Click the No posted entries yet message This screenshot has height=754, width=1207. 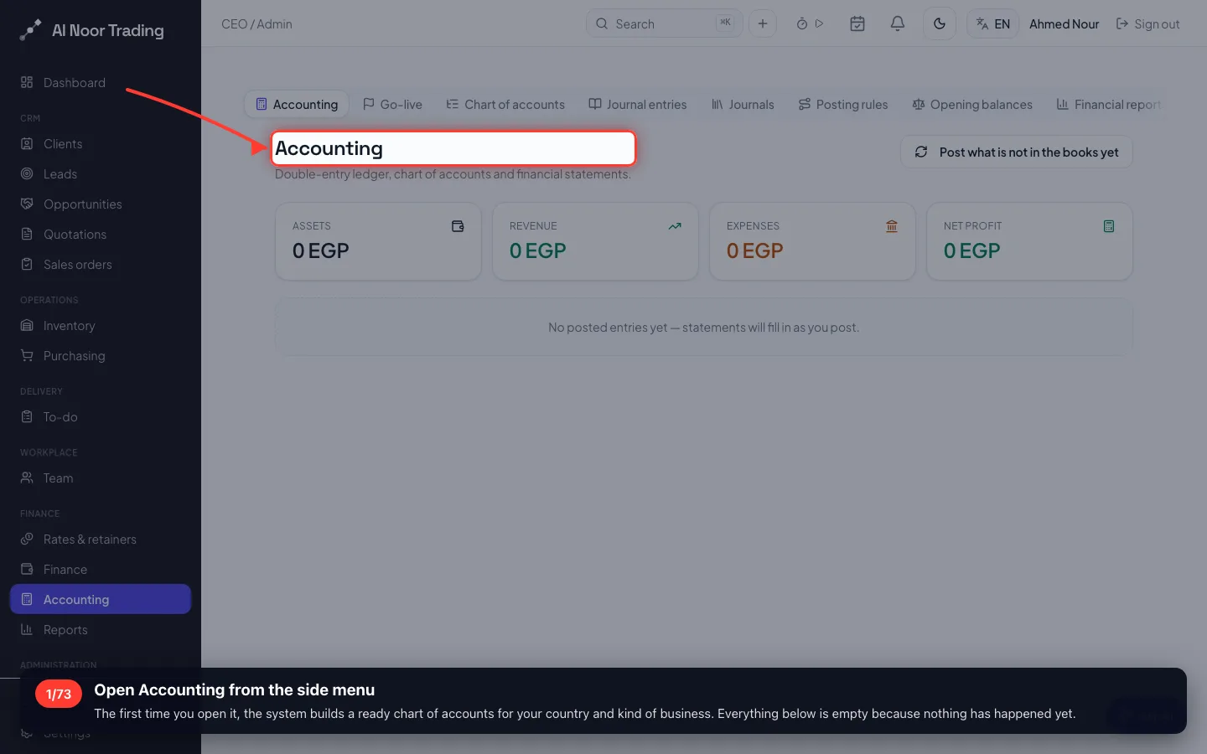(x=704, y=327)
